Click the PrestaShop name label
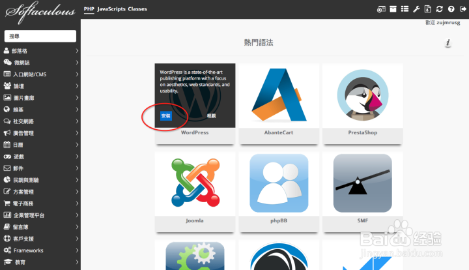This screenshot has height=270, width=469. click(x=363, y=132)
